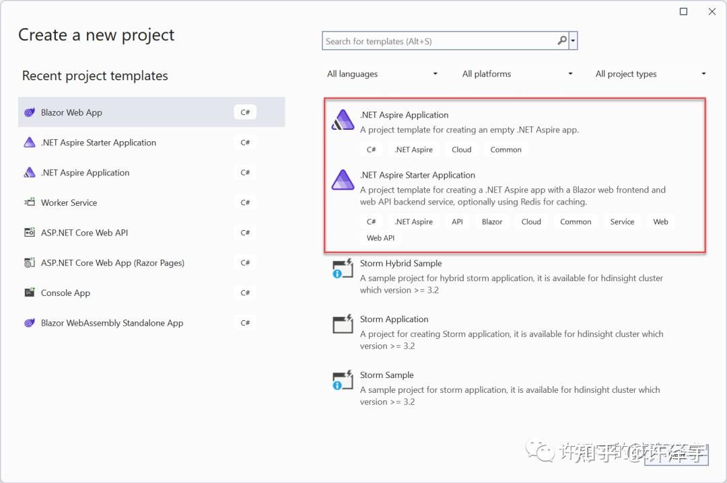This screenshot has height=483, width=727.
Task: Click the Cloud tag under .NET Aspire Application
Action: pos(461,149)
